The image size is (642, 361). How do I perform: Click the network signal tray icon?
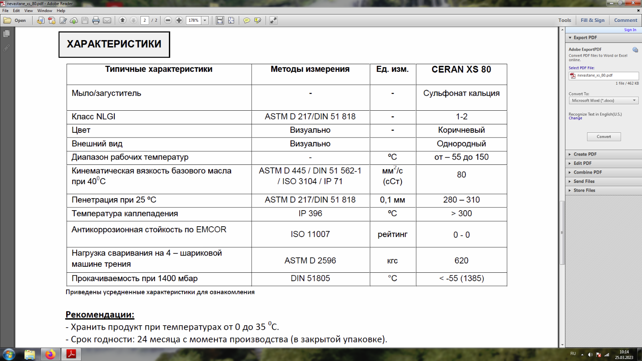[x=607, y=355]
